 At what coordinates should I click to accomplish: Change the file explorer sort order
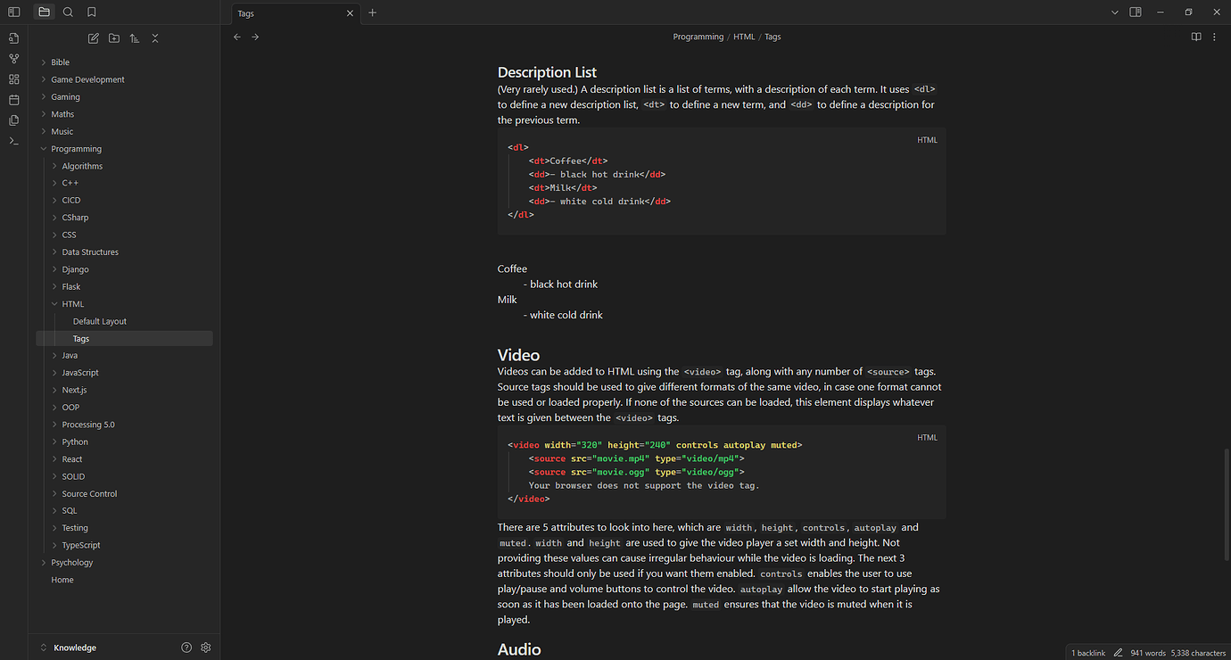tap(135, 38)
